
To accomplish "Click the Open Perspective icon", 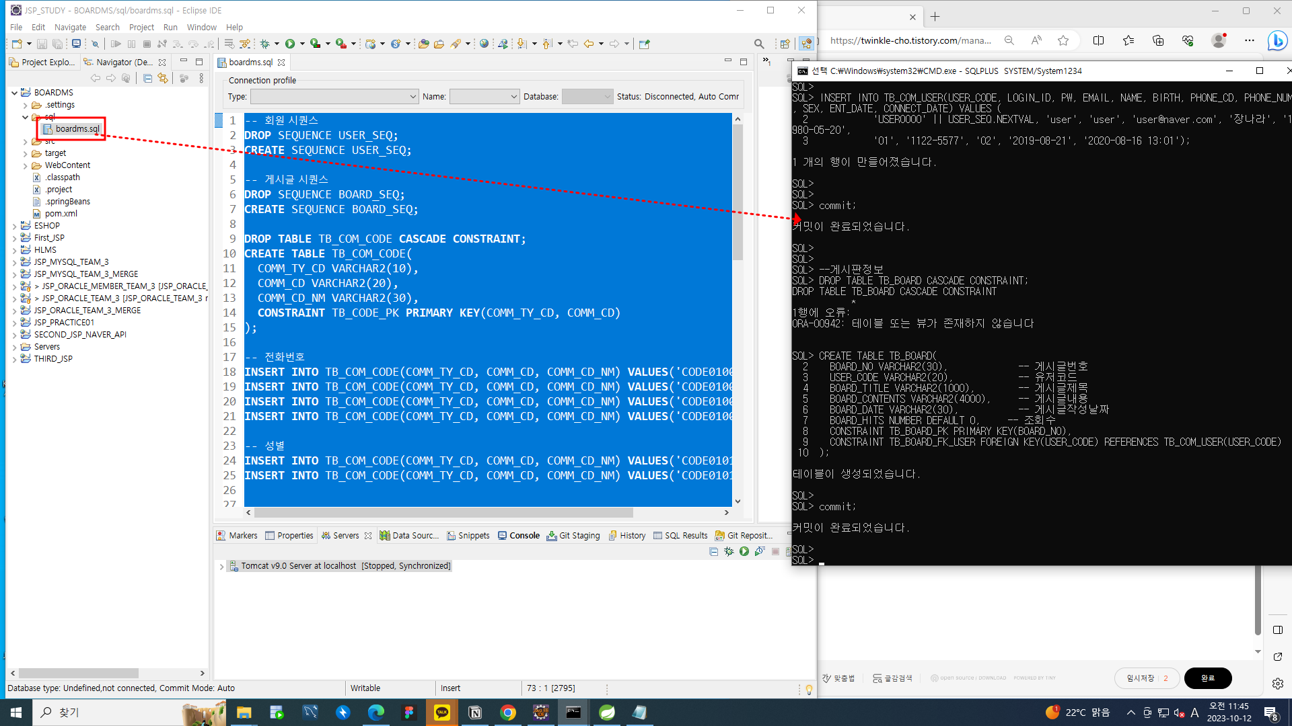I will [785, 44].
